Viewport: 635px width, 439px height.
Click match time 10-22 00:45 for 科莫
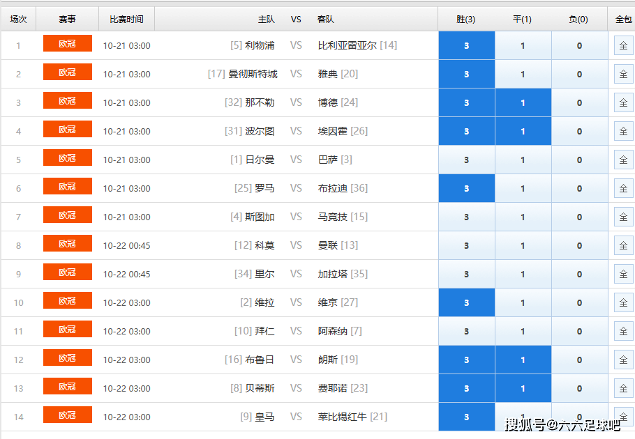click(126, 246)
